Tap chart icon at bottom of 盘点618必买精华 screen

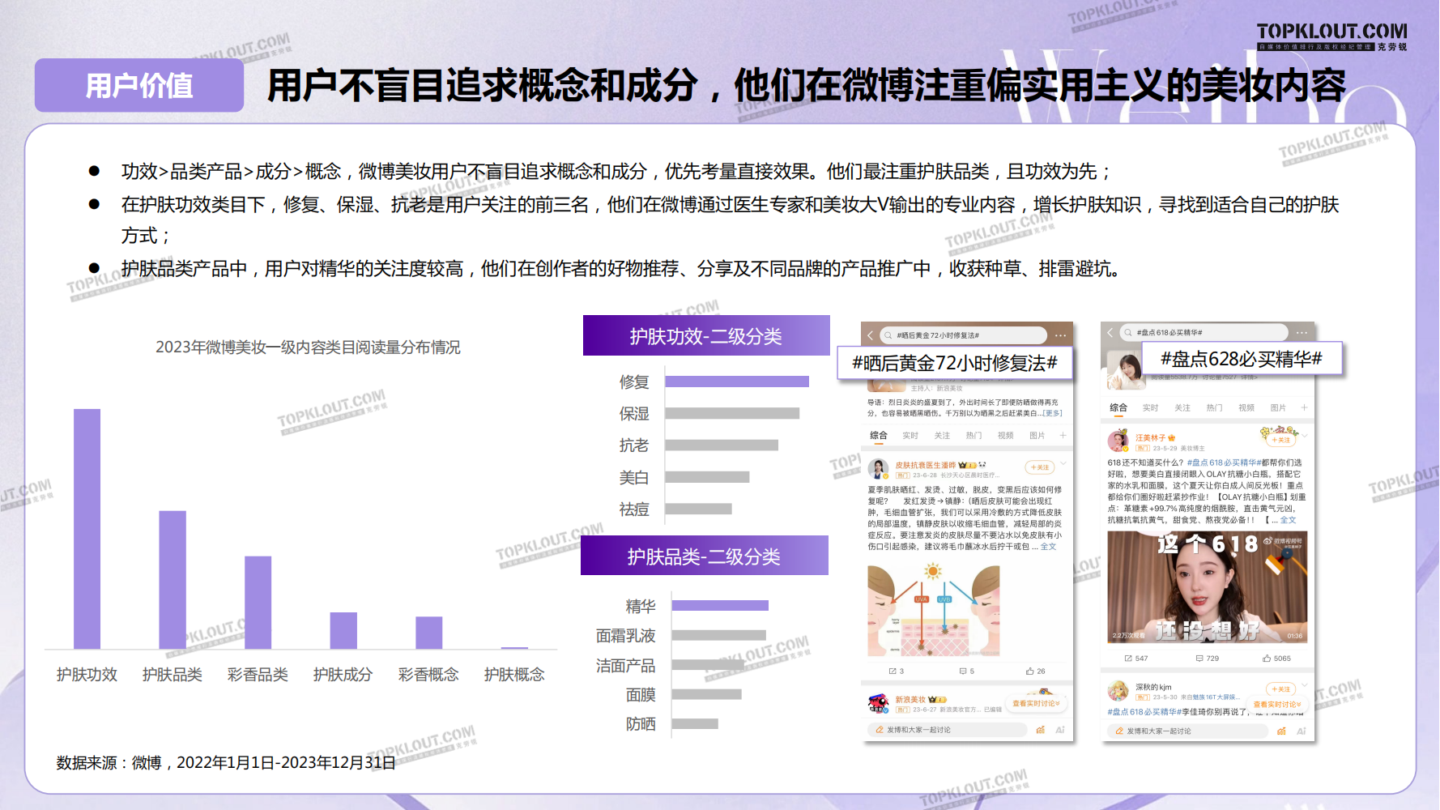(x=1281, y=731)
